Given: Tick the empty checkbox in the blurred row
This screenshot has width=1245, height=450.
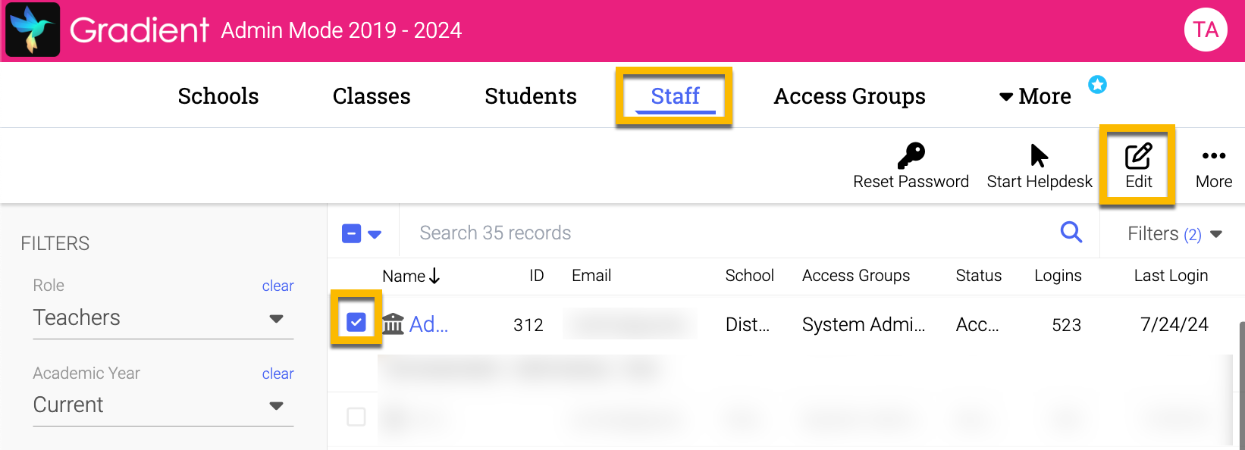Looking at the screenshot, I should 356,417.
